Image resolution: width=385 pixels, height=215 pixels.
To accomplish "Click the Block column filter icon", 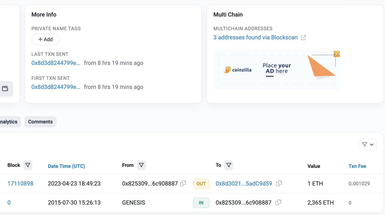I will (28, 165).
